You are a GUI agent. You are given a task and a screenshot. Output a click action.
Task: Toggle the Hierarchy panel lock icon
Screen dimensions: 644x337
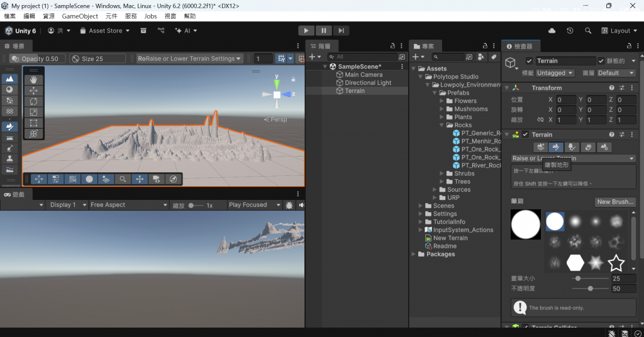pyautogui.click(x=392, y=46)
